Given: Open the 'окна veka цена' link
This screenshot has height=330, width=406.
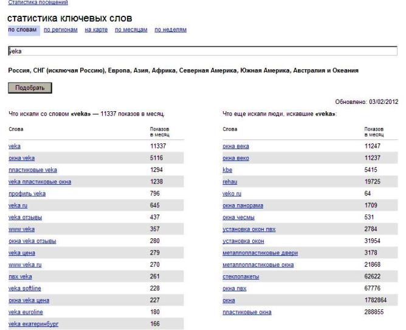Looking at the screenshot, I should 29,300.
